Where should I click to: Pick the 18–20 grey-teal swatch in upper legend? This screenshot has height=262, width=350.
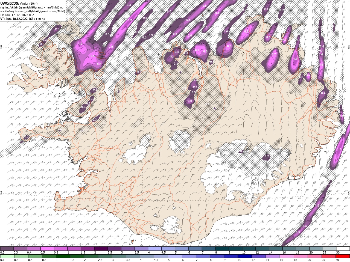point(302,249)
